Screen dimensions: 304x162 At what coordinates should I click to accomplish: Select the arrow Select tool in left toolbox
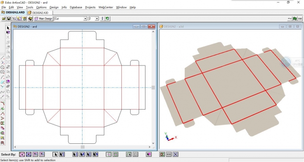click(8, 28)
